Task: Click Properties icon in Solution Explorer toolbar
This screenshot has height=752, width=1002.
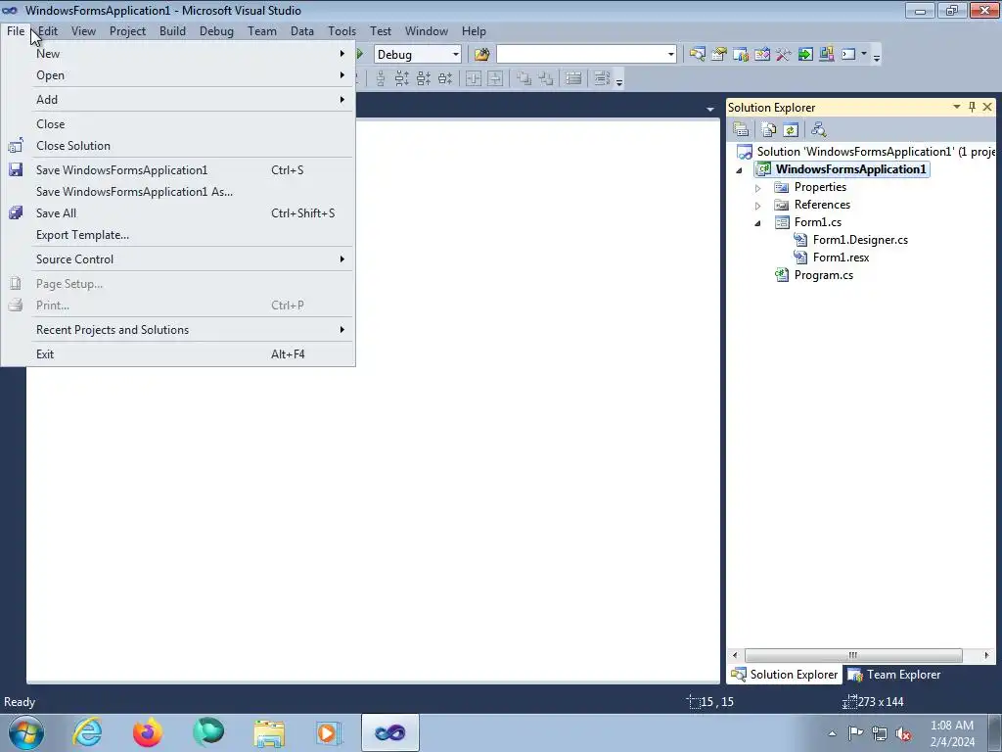Action: (741, 130)
